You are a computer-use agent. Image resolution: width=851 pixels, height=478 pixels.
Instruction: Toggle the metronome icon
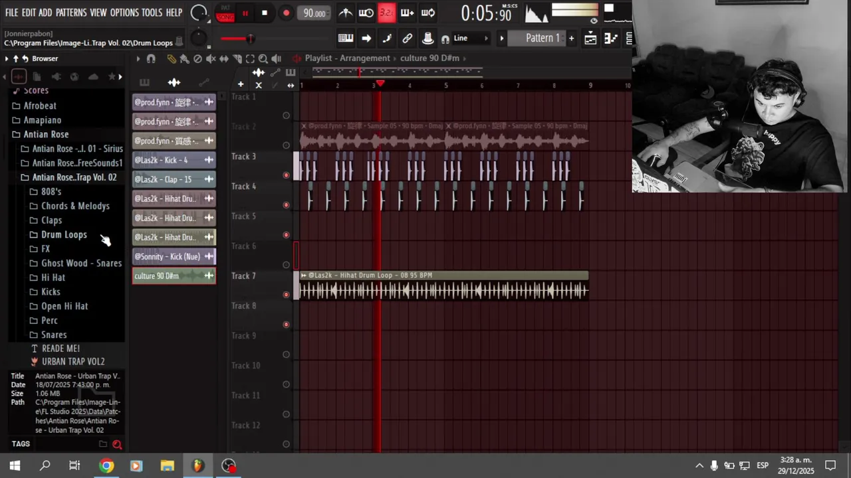click(x=345, y=13)
